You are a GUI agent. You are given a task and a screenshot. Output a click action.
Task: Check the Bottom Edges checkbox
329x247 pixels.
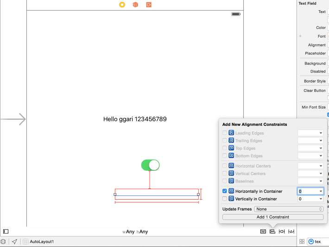[225, 156]
